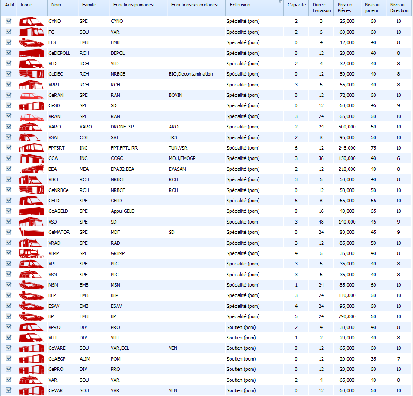This screenshot has height=396, width=413.
Task: Disable the Actif checkbox for VLU
Action: tap(9, 338)
